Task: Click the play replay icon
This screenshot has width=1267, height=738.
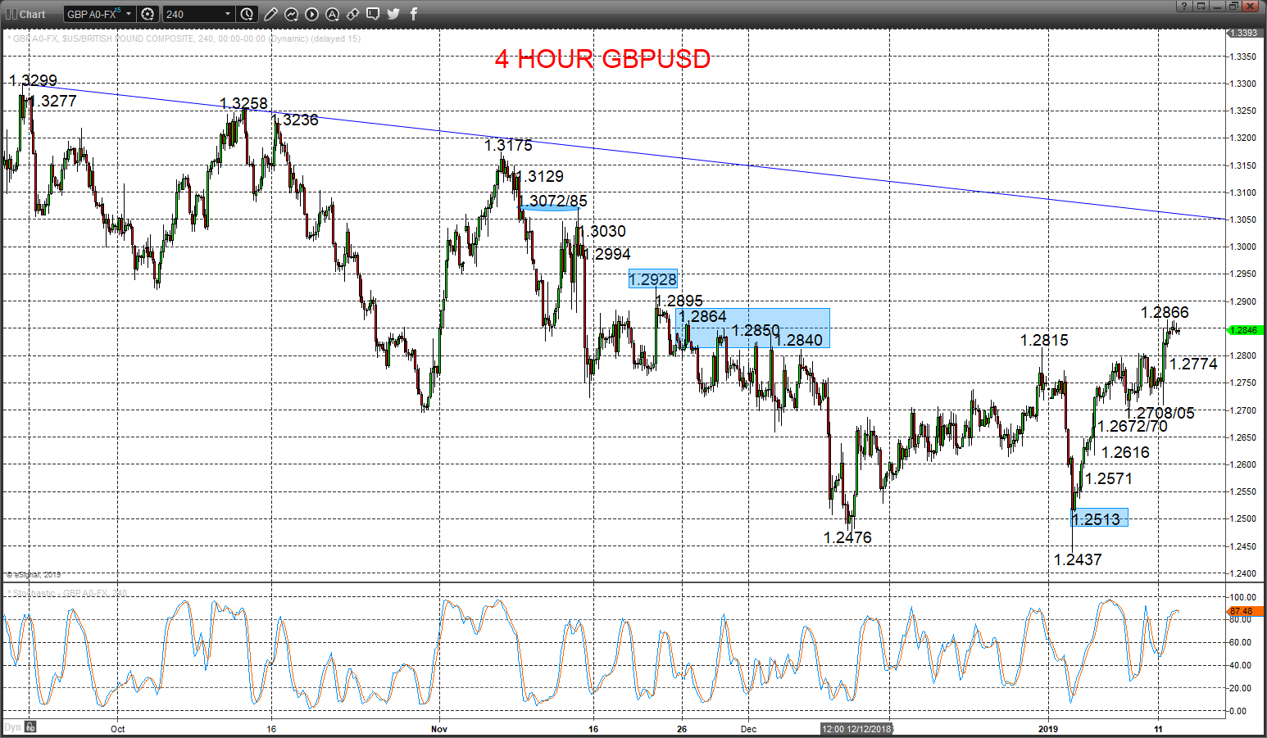Action: click(x=311, y=14)
